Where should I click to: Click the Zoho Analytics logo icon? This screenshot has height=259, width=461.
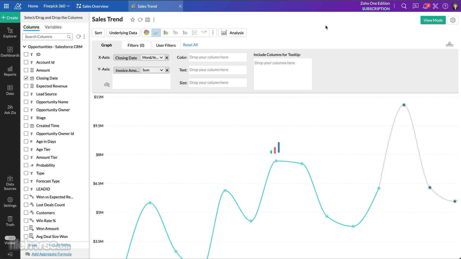pyautogui.click(x=18, y=6)
